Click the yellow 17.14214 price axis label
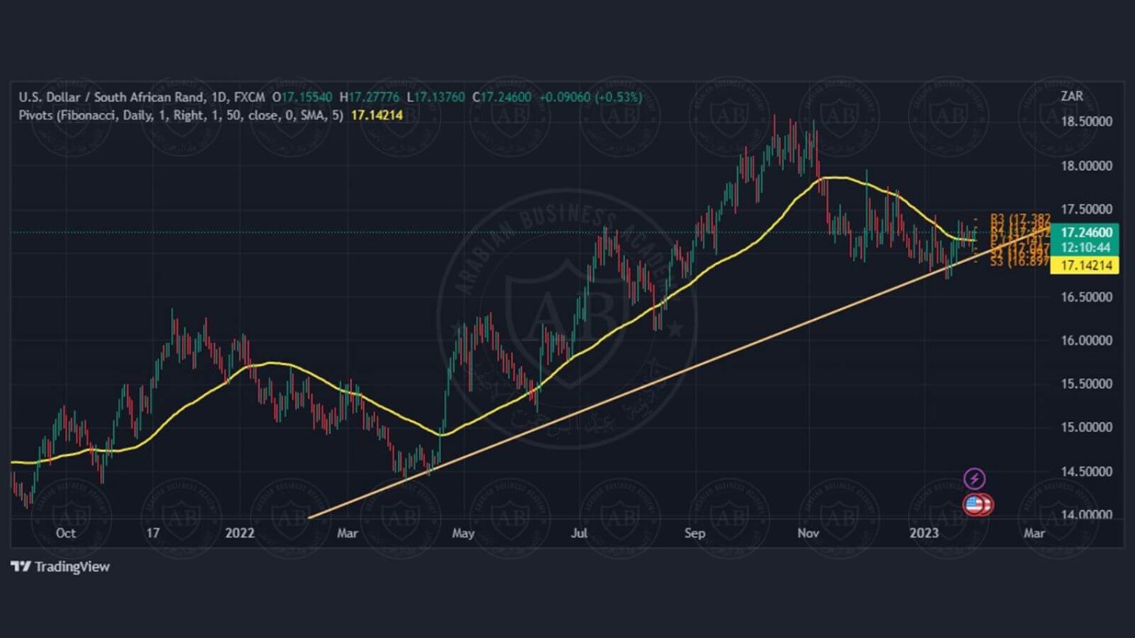1135x638 pixels. 1086,265
